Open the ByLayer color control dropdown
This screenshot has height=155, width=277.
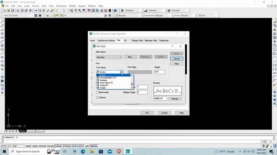(x=129, y=15)
